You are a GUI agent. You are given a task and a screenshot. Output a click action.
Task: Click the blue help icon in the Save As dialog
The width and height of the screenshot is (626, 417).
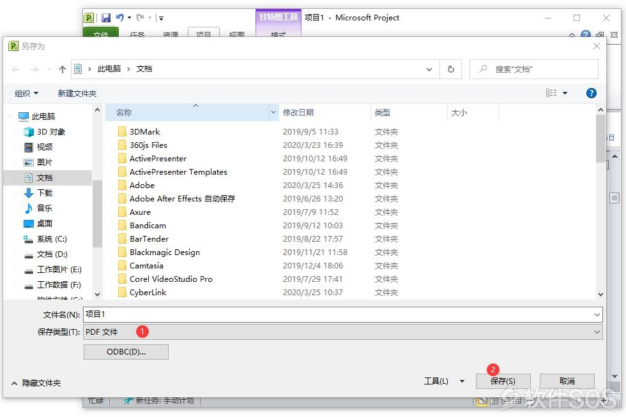592,93
